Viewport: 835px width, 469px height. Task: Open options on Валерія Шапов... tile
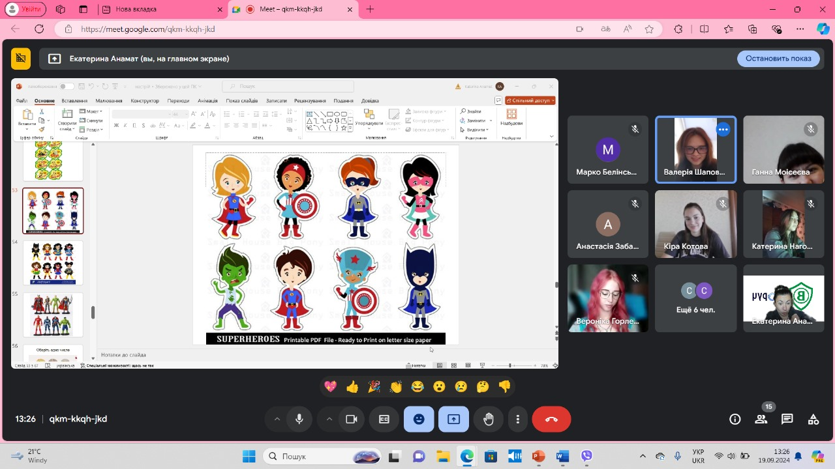point(723,130)
